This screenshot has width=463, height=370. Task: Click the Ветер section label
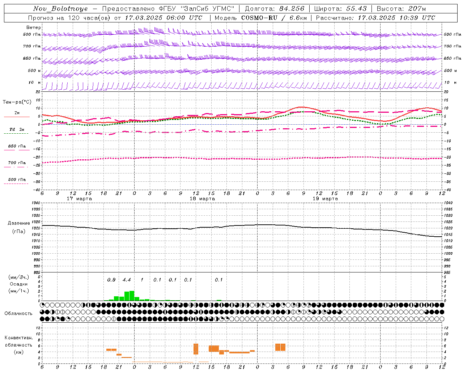click(34, 27)
